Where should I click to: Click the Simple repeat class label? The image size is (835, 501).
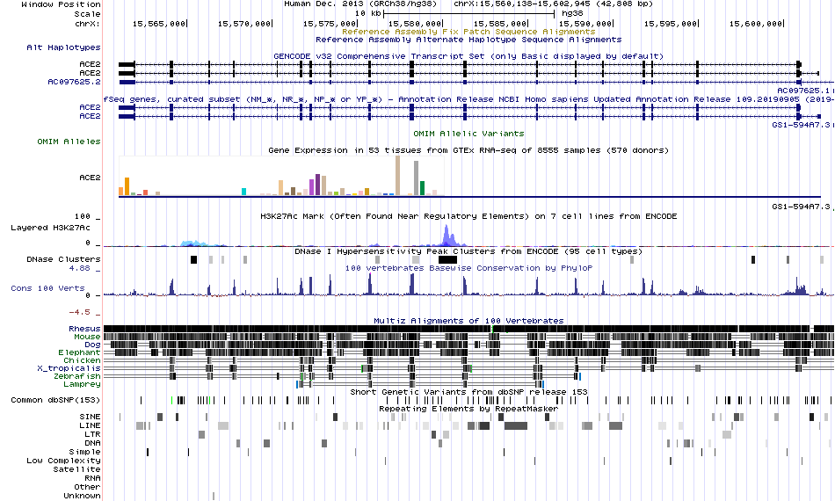coord(84,452)
